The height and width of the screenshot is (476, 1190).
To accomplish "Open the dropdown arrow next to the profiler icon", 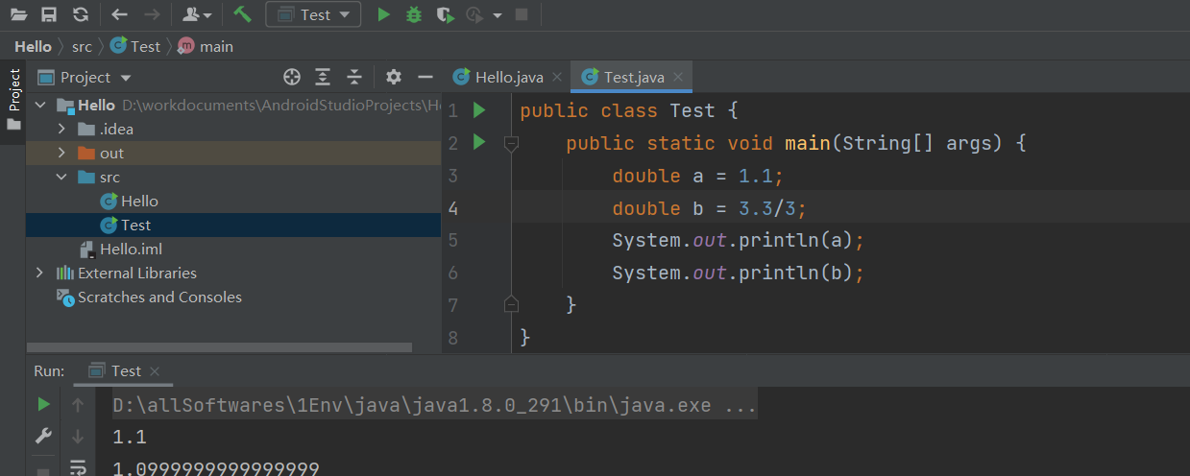I will pyautogui.click(x=497, y=15).
